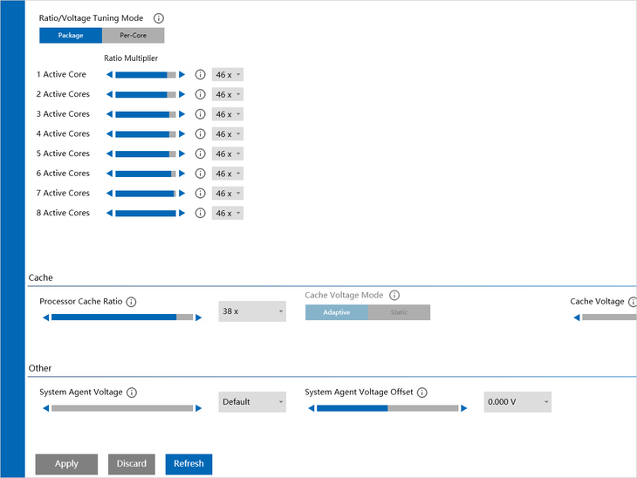Open Processor Cache Ratio 38 x dropdown
This screenshot has height=478, width=637.
pos(252,311)
